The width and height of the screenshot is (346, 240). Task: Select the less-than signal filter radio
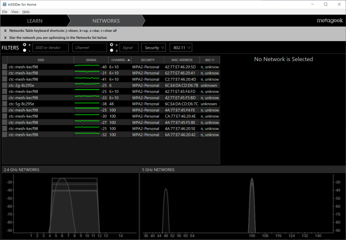112,50
